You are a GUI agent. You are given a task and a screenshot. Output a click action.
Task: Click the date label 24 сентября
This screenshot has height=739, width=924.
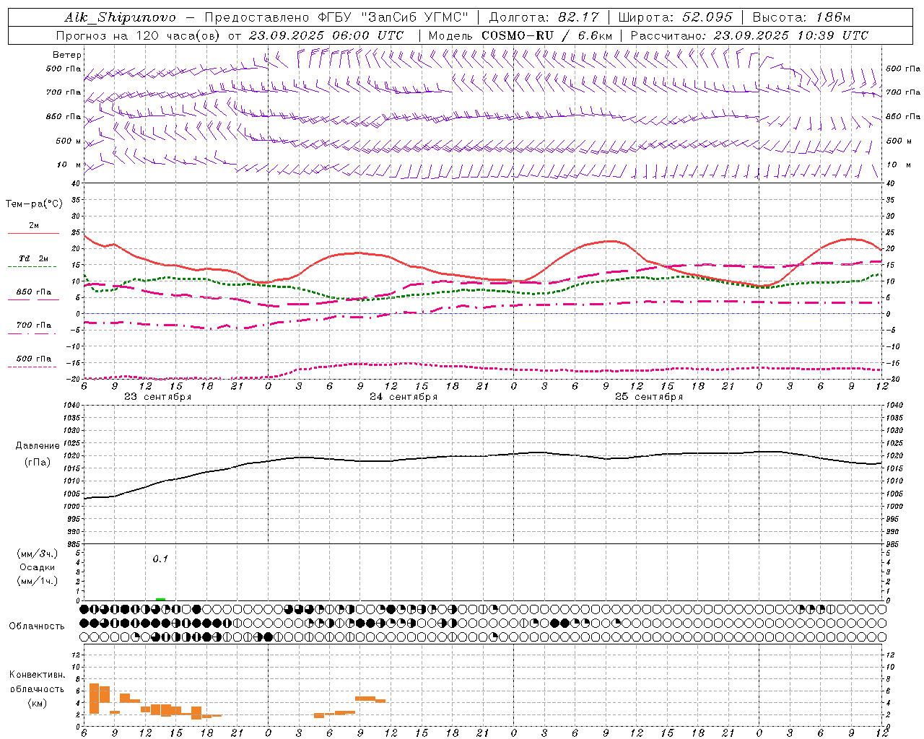point(403,397)
